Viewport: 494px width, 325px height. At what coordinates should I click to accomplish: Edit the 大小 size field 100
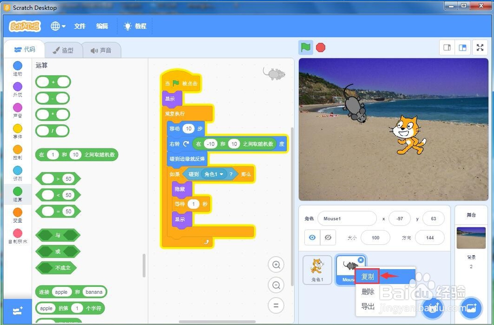pyautogui.click(x=375, y=237)
